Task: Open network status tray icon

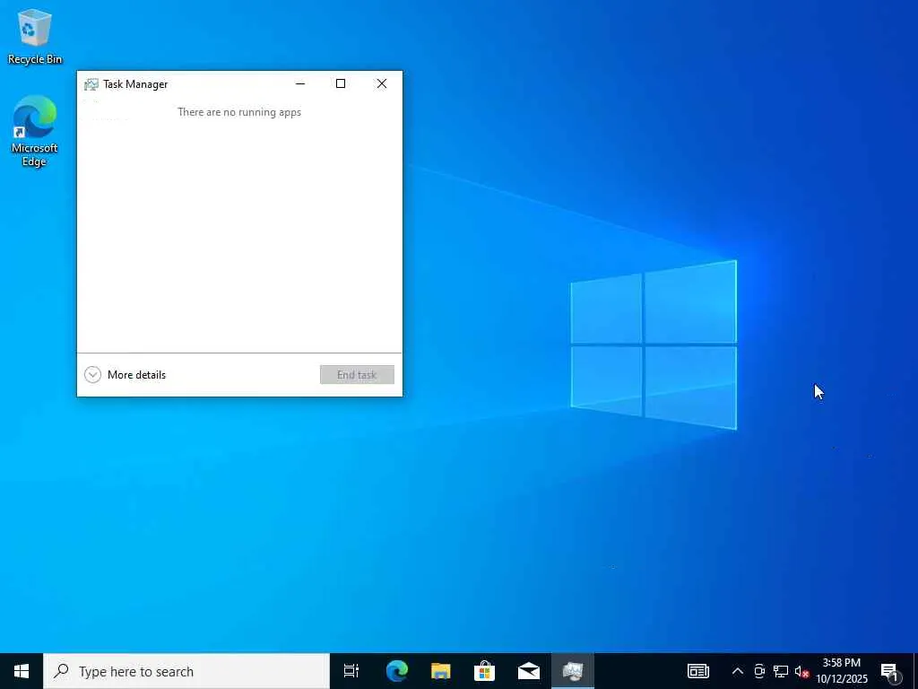Action: point(781,671)
